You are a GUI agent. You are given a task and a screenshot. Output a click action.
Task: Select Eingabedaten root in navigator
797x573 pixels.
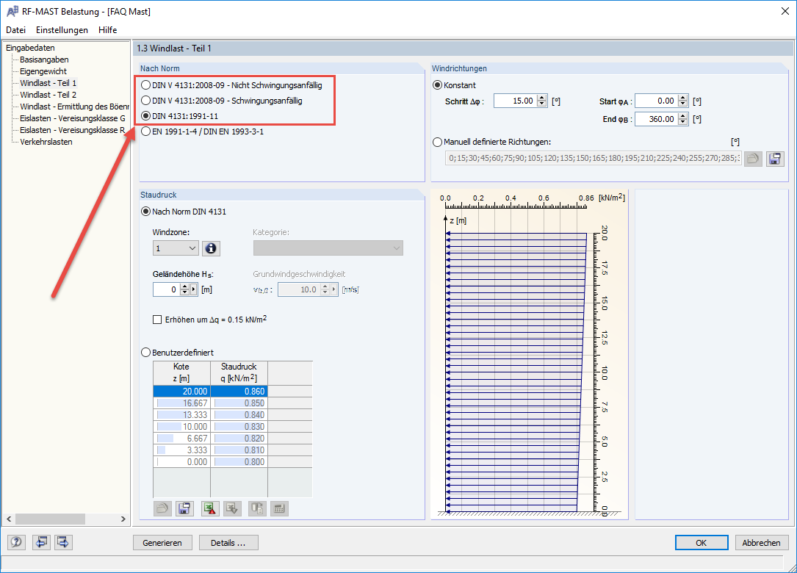31,48
